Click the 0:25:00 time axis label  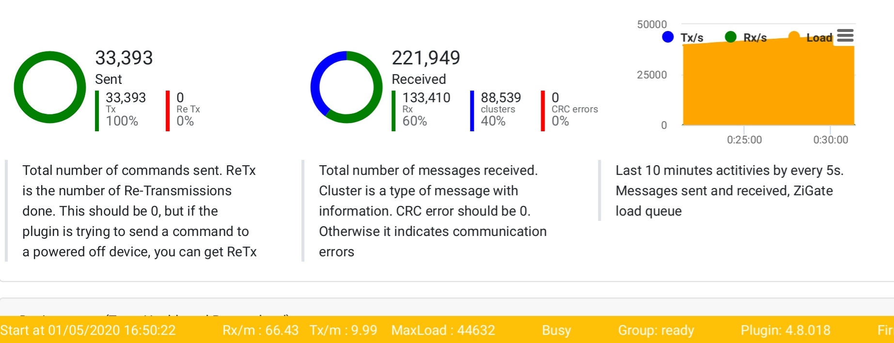(744, 140)
